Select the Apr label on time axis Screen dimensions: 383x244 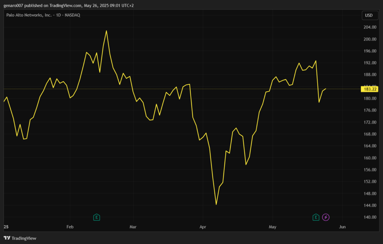(x=203, y=227)
